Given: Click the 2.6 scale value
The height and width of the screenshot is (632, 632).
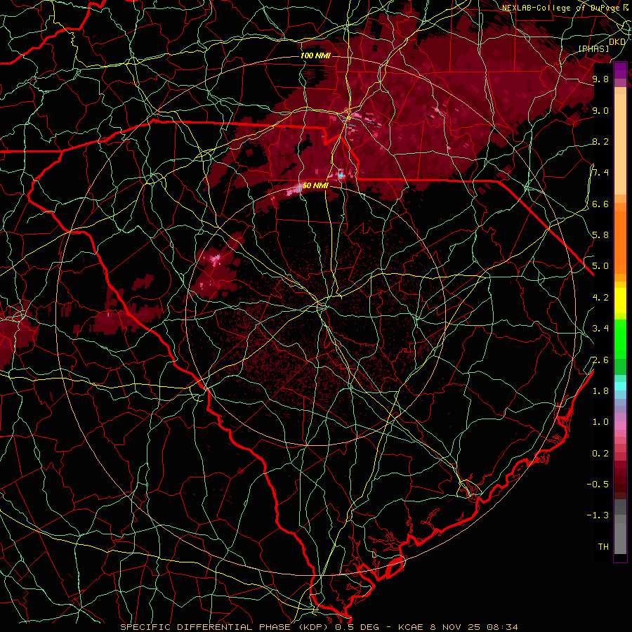Looking at the screenshot, I should pos(600,360).
